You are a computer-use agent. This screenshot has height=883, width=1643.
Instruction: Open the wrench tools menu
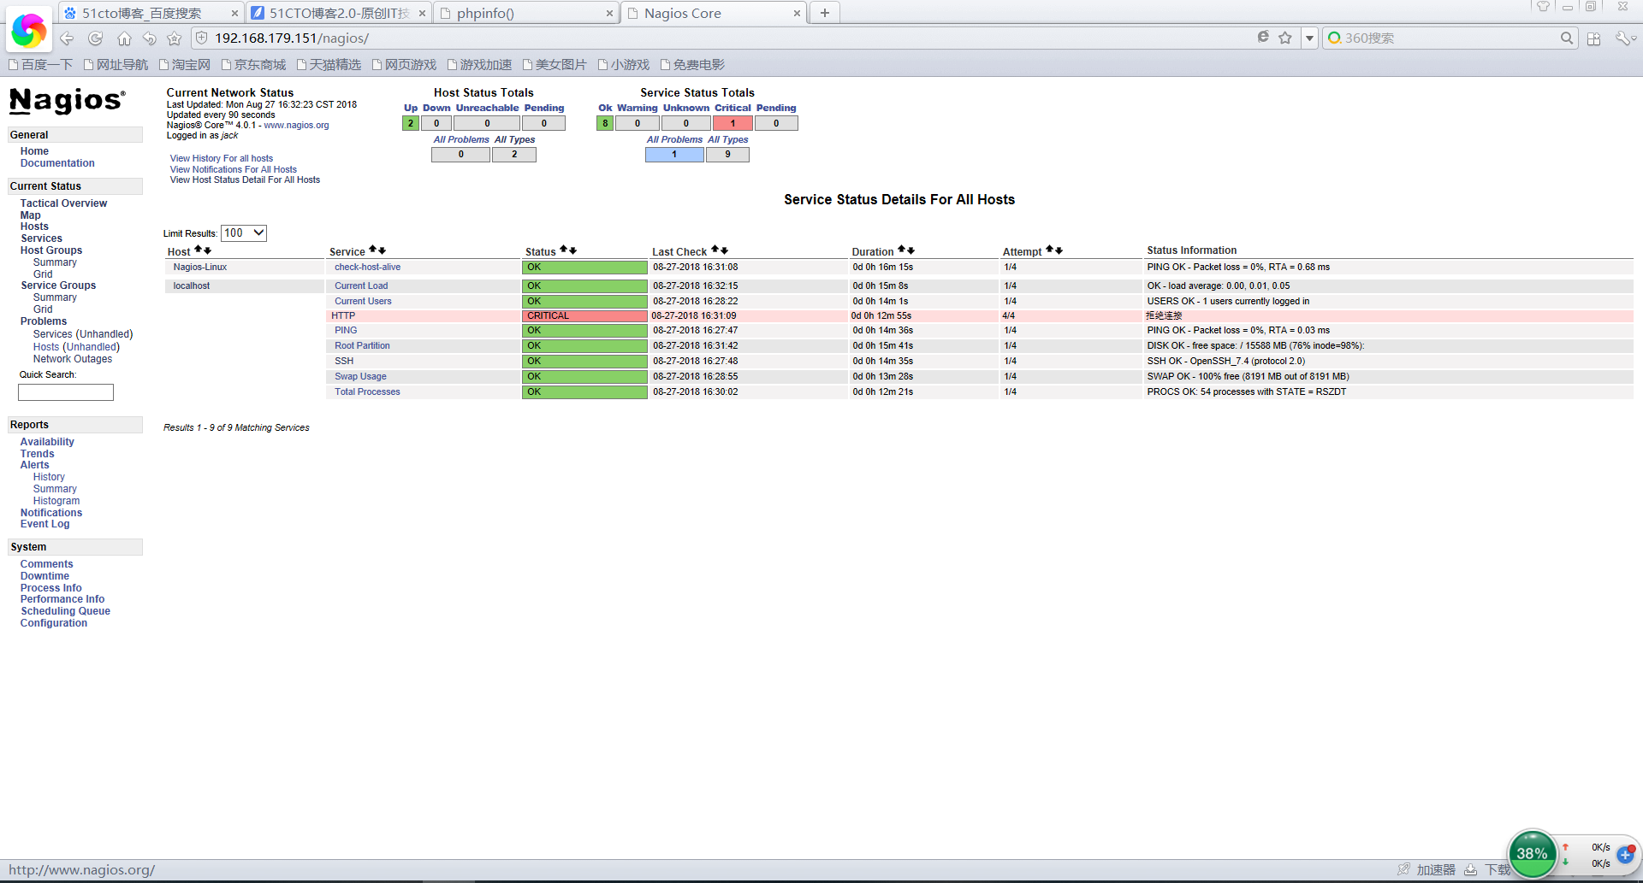(x=1622, y=38)
